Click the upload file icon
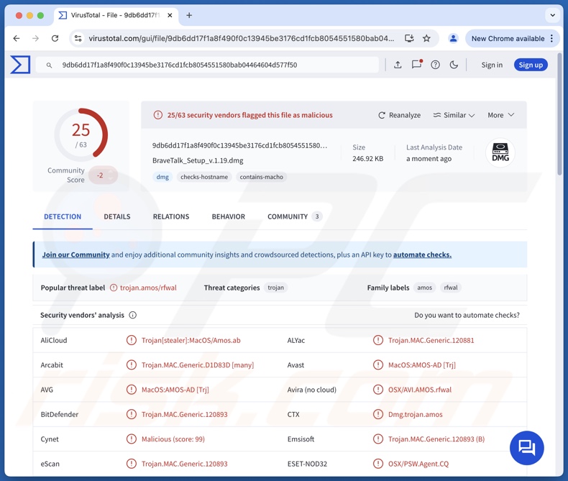The height and width of the screenshot is (481, 568). pos(398,65)
